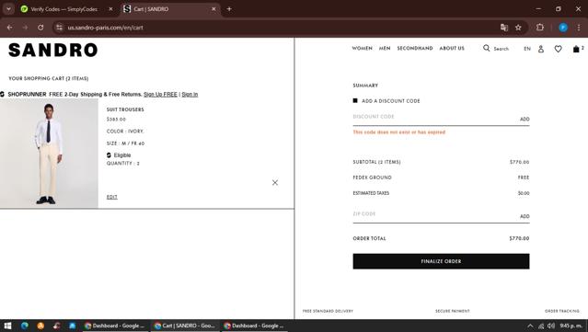
Task: Open the Windows Start menu
Action: point(8,326)
